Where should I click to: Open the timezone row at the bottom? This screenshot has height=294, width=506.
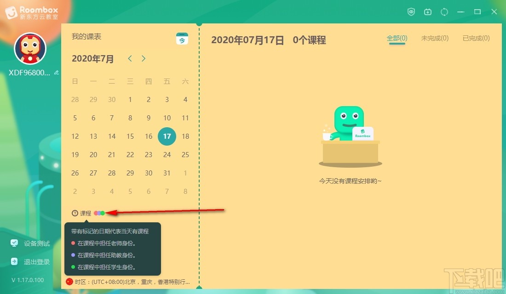[129, 283]
